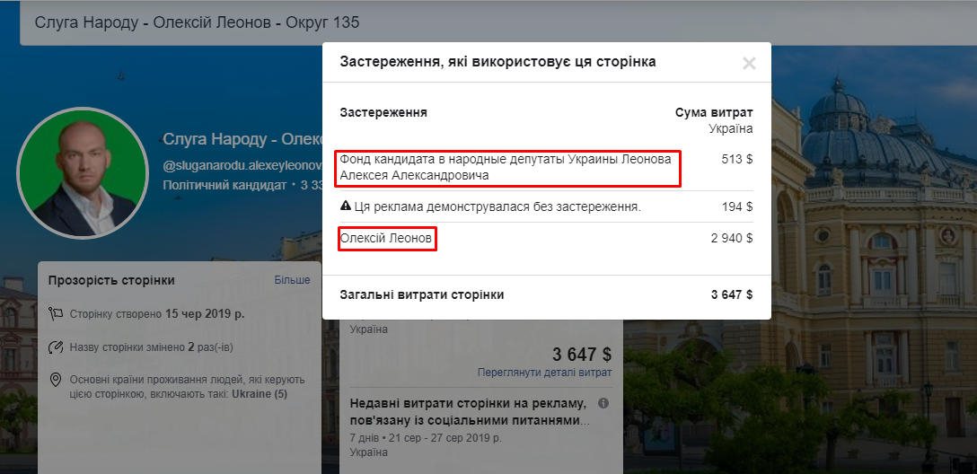
Task: Click the '513 $' spending amount
Action: point(737,160)
